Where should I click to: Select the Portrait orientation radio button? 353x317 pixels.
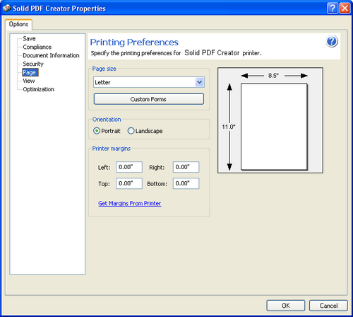(97, 131)
